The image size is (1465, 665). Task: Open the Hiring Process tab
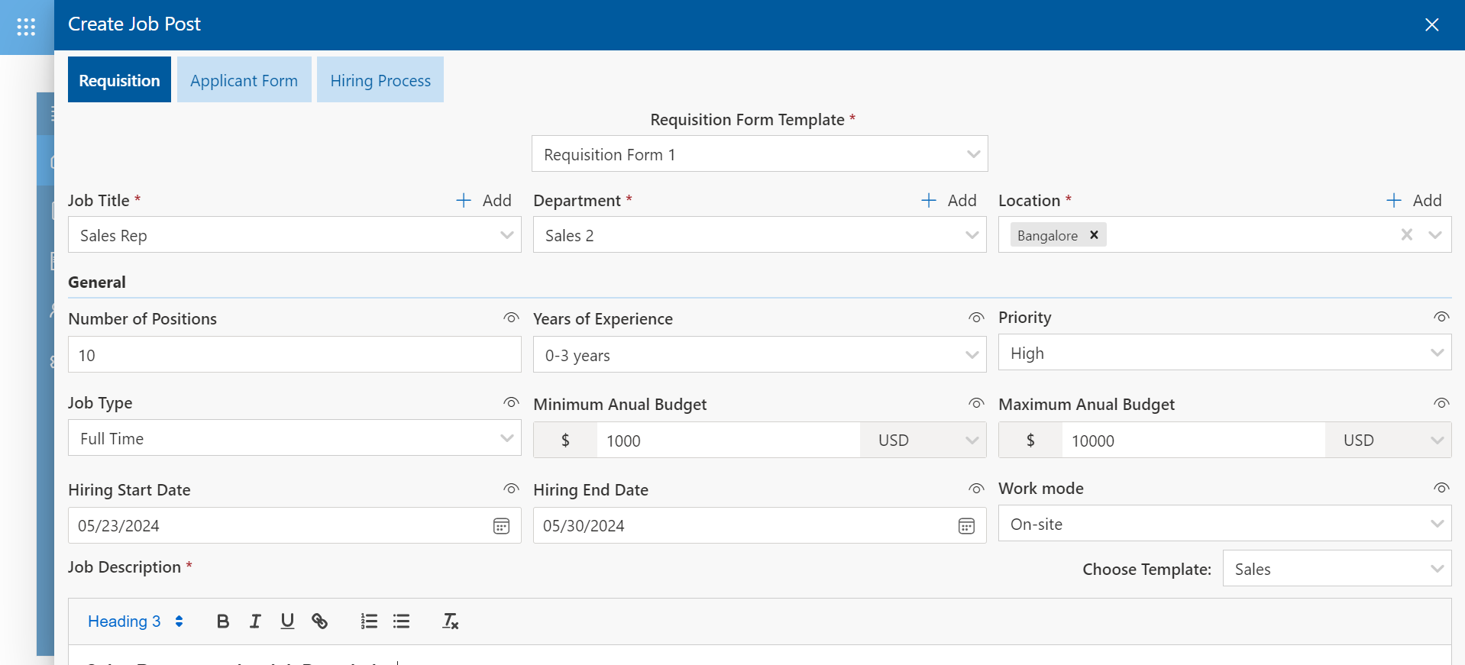click(380, 80)
